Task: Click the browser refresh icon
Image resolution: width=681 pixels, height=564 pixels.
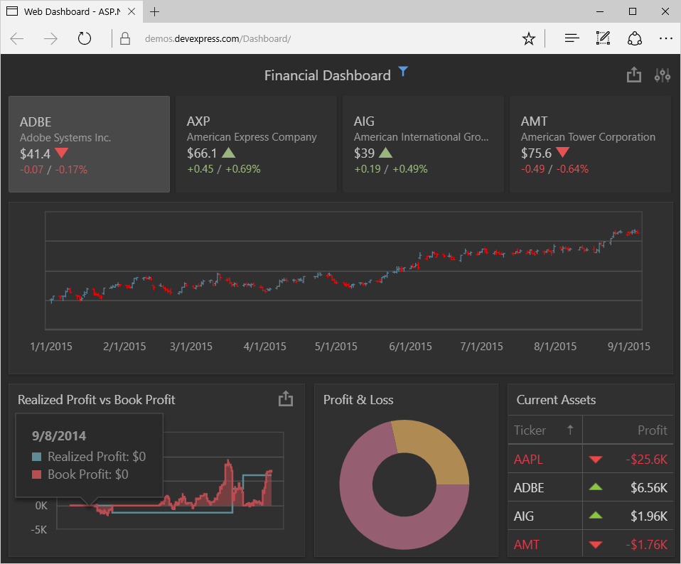Action: tap(85, 38)
